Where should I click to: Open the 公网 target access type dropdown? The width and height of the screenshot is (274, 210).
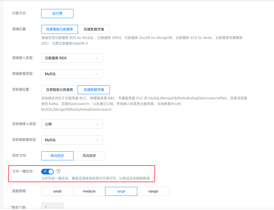tap(72, 124)
